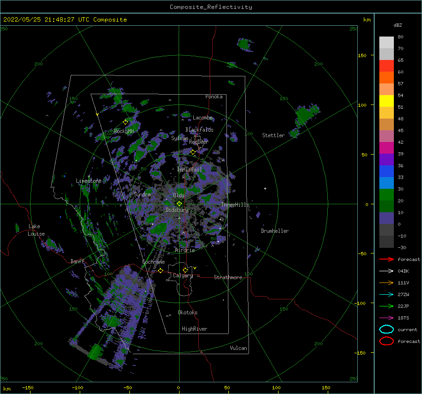Click the cyan current ellipse icon
The width and height of the screenshot is (422, 394).
click(x=386, y=329)
